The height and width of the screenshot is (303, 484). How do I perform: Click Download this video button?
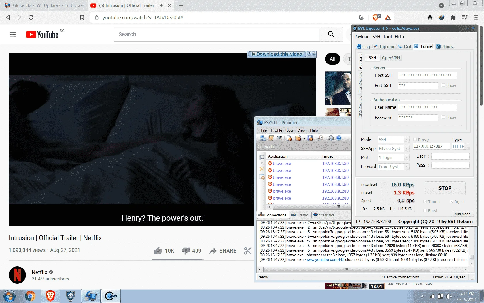click(x=277, y=54)
